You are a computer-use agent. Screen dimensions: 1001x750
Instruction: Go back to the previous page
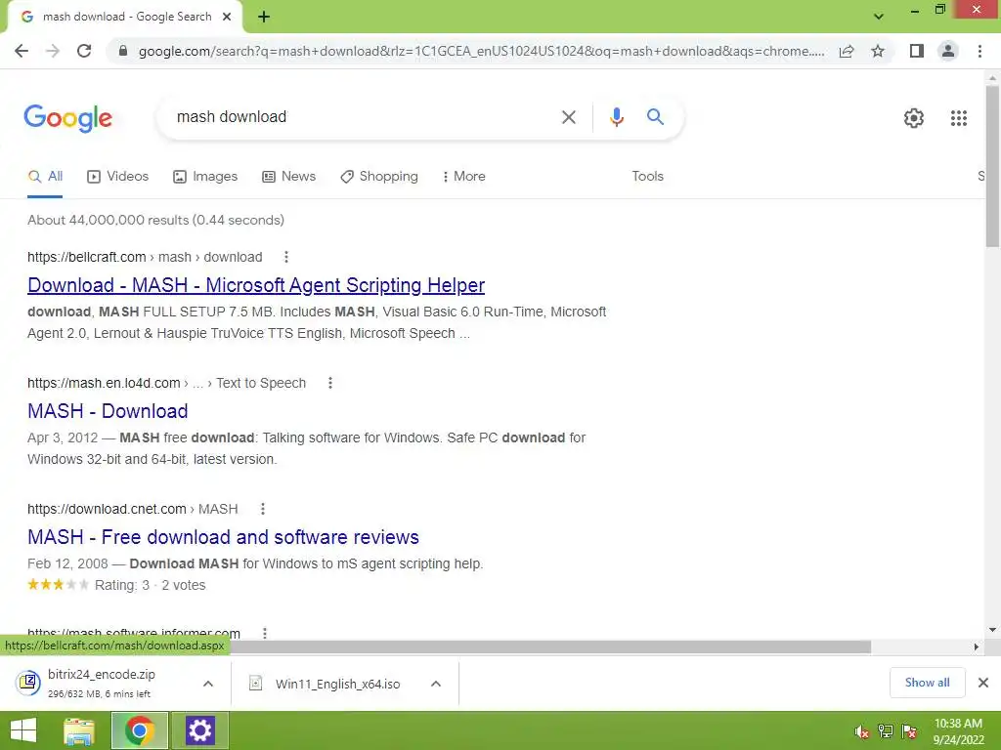pos(22,51)
